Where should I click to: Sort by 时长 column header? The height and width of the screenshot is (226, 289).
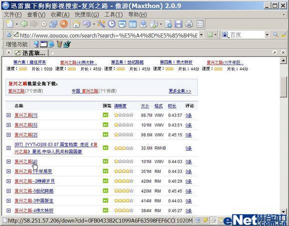click(172, 106)
